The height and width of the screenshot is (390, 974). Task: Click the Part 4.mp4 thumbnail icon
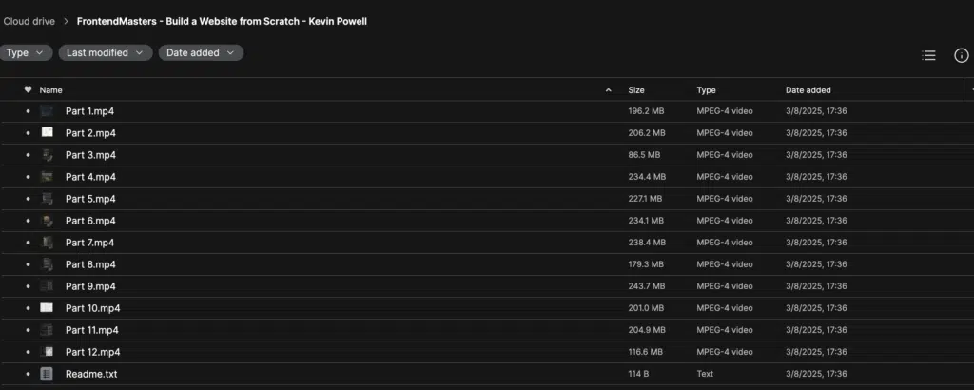click(x=47, y=176)
